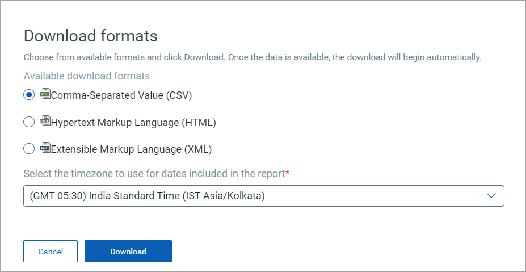Viewport: 526px width, 272px height.
Task: Click the 'Select the timezone to use' label
Action: (x=154, y=174)
